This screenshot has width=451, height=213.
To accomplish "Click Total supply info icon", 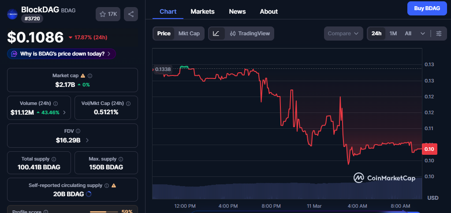I will pos(54,159).
